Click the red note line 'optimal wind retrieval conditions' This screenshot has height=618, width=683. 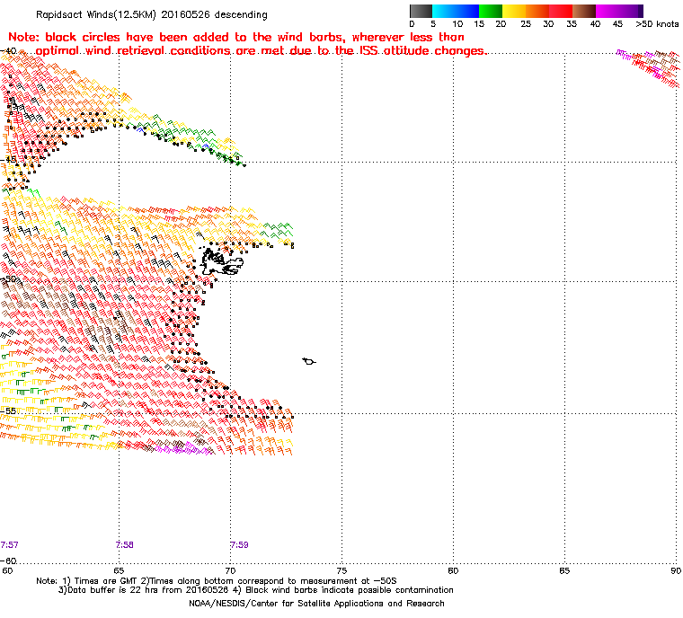tap(261, 51)
